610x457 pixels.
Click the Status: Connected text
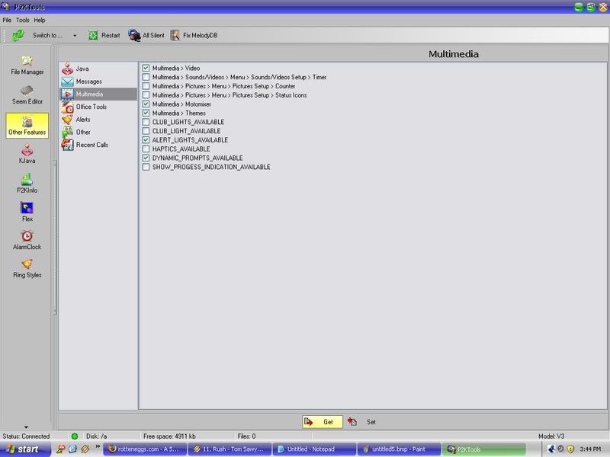click(26, 436)
